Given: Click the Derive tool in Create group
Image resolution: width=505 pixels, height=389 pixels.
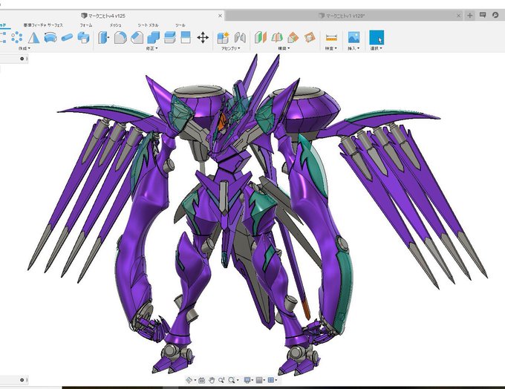Looking at the screenshot, I should (83, 38).
